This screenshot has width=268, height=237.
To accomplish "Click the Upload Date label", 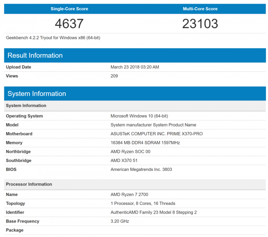I will pyautogui.click(x=18, y=67).
